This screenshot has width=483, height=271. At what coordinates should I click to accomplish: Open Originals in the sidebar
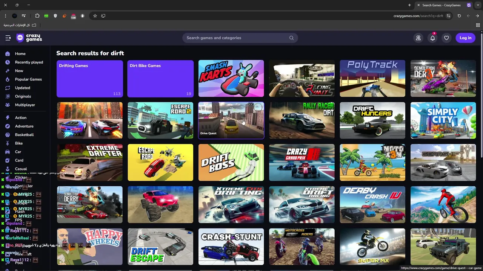click(23, 96)
